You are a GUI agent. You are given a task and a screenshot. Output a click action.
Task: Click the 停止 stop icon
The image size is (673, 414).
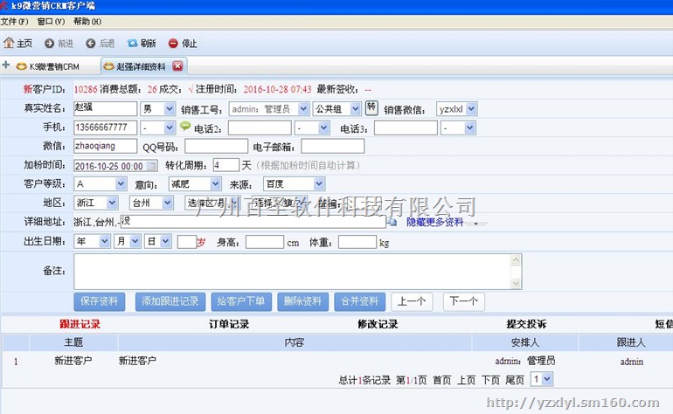pos(173,43)
